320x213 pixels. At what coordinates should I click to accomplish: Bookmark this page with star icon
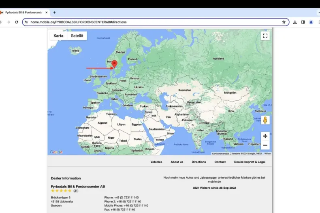coord(284,22)
